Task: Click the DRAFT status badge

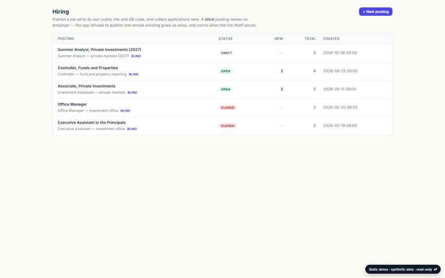Action: (x=226, y=53)
